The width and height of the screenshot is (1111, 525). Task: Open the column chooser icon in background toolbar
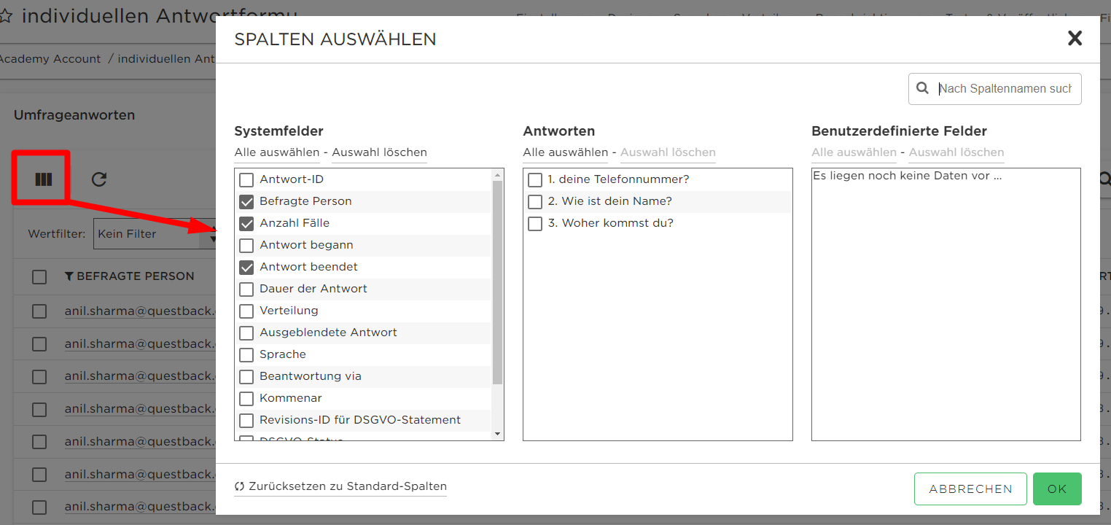coord(43,179)
